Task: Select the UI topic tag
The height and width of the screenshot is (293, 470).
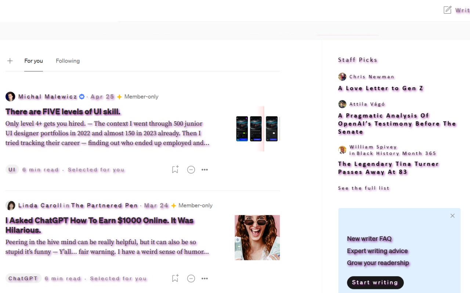Action: (x=12, y=170)
